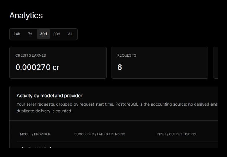Select the 90d time range
Viewport: 227px width, 157px height.
pyautogui.click(x=57, y=34)
